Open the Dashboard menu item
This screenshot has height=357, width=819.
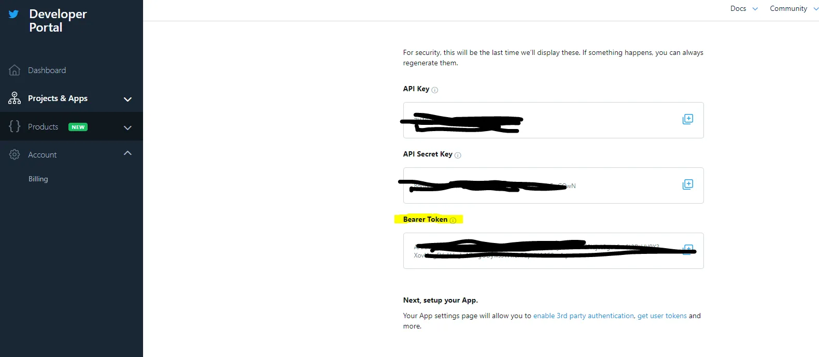[47, 70]
